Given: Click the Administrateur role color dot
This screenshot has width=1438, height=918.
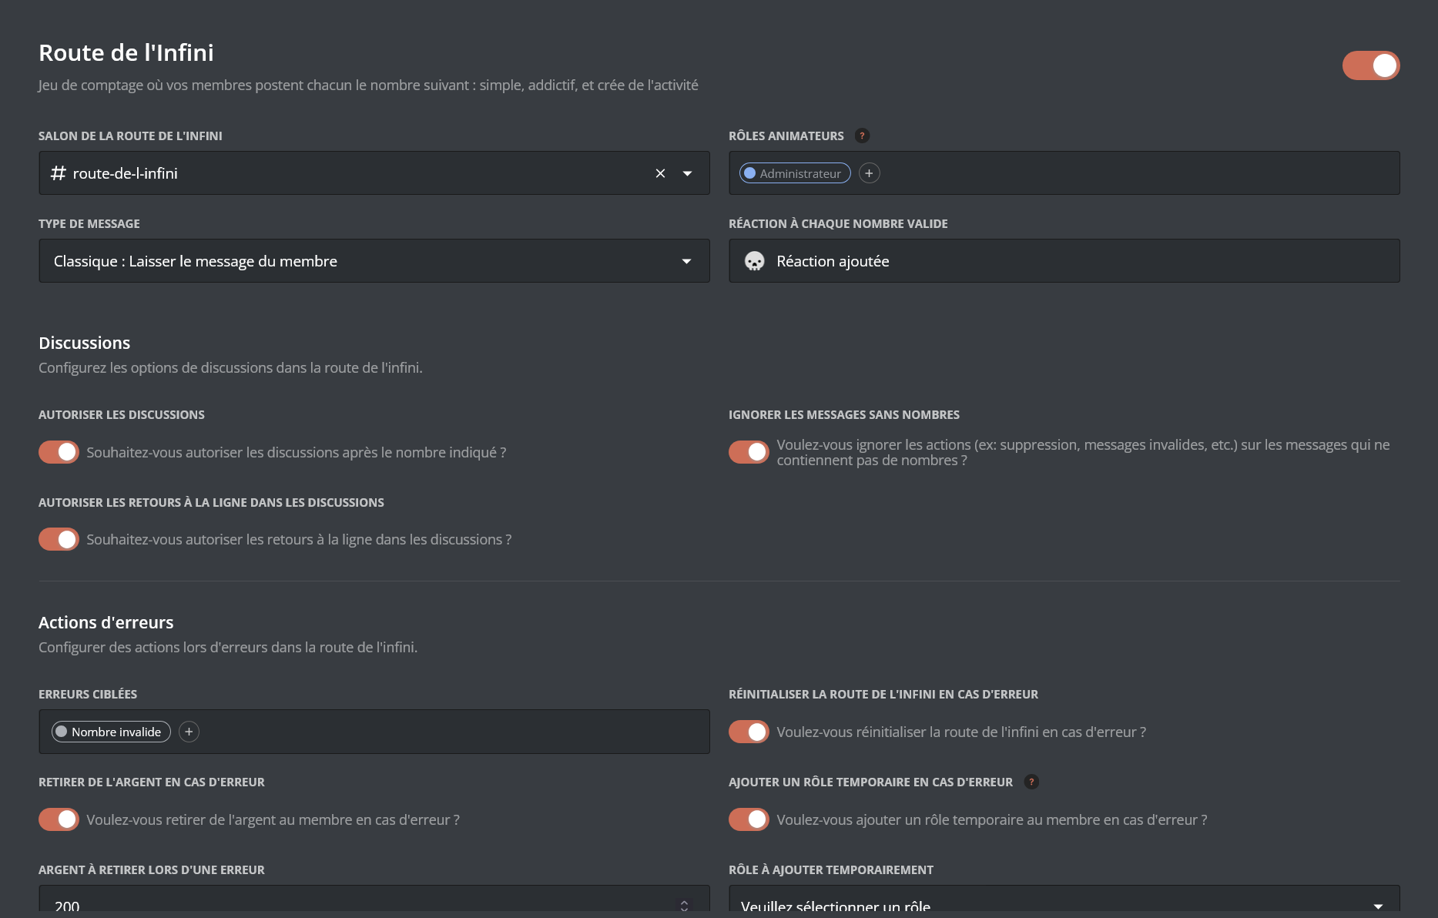Looking at the screenshot, I should pyautogui.click(x=749, y=173).
